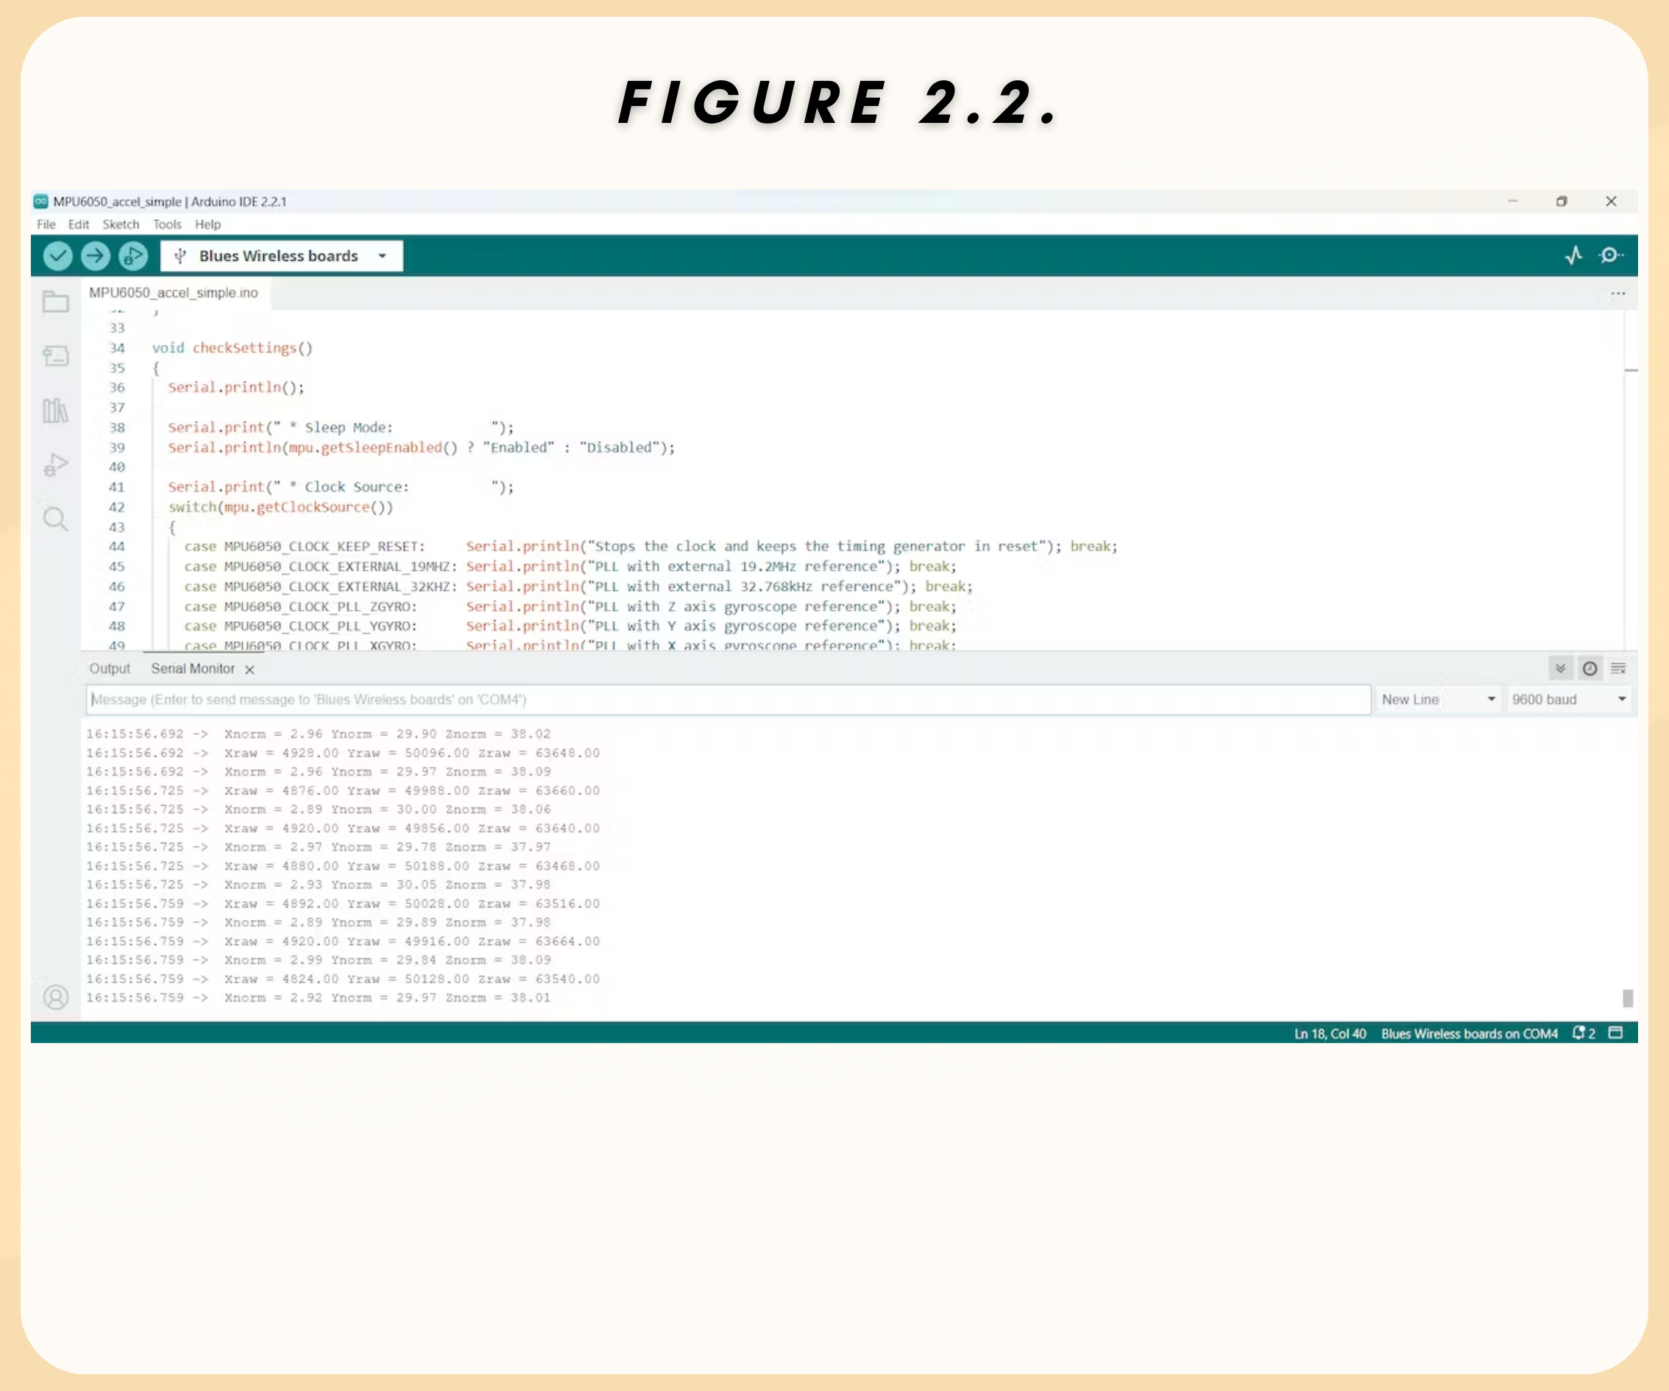This screenshot has height=1391, width=1669.
Task: Click last serial line Znorm = 38.01
Action: pyautogui.click(x=319, y=997)
